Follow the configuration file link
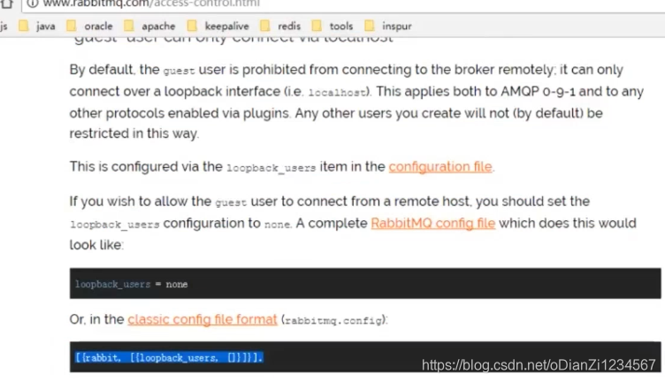The width and height of the screenshot is (665, 382). point(440,166)
